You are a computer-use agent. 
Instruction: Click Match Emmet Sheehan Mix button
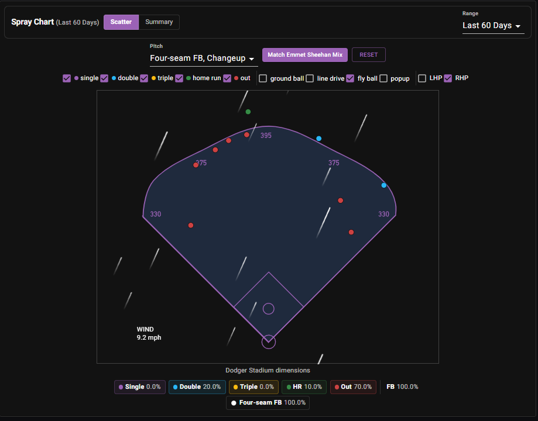tap(305, 55)
